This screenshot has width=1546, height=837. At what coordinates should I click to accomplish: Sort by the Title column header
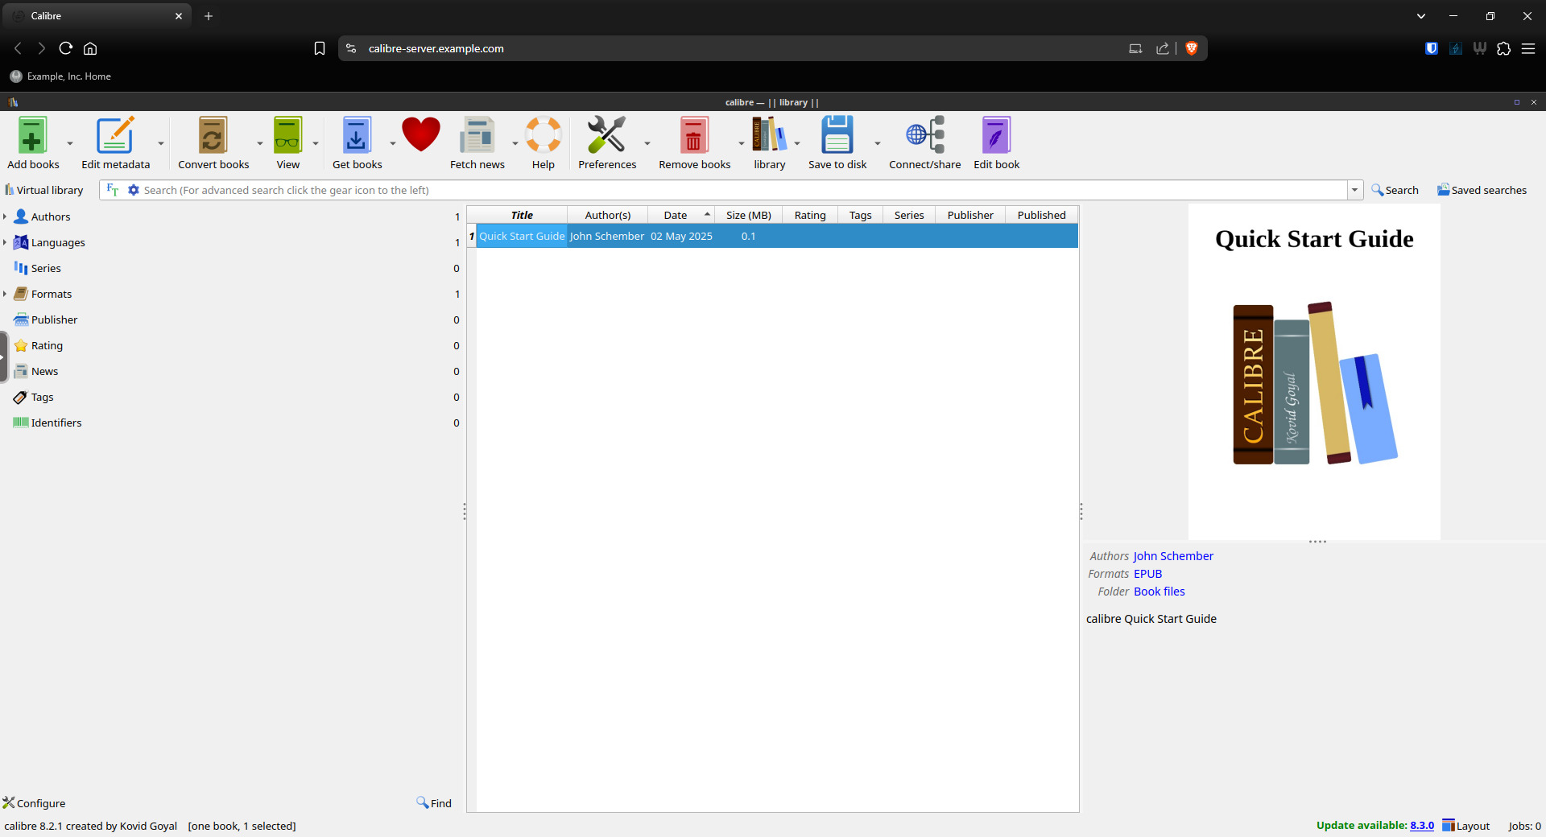coord(521,215)
